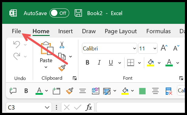The width and height of the screenshot is (187, 115).
Task: Select the Format Painter brush in Clipboard group
Action: [62, 68]
